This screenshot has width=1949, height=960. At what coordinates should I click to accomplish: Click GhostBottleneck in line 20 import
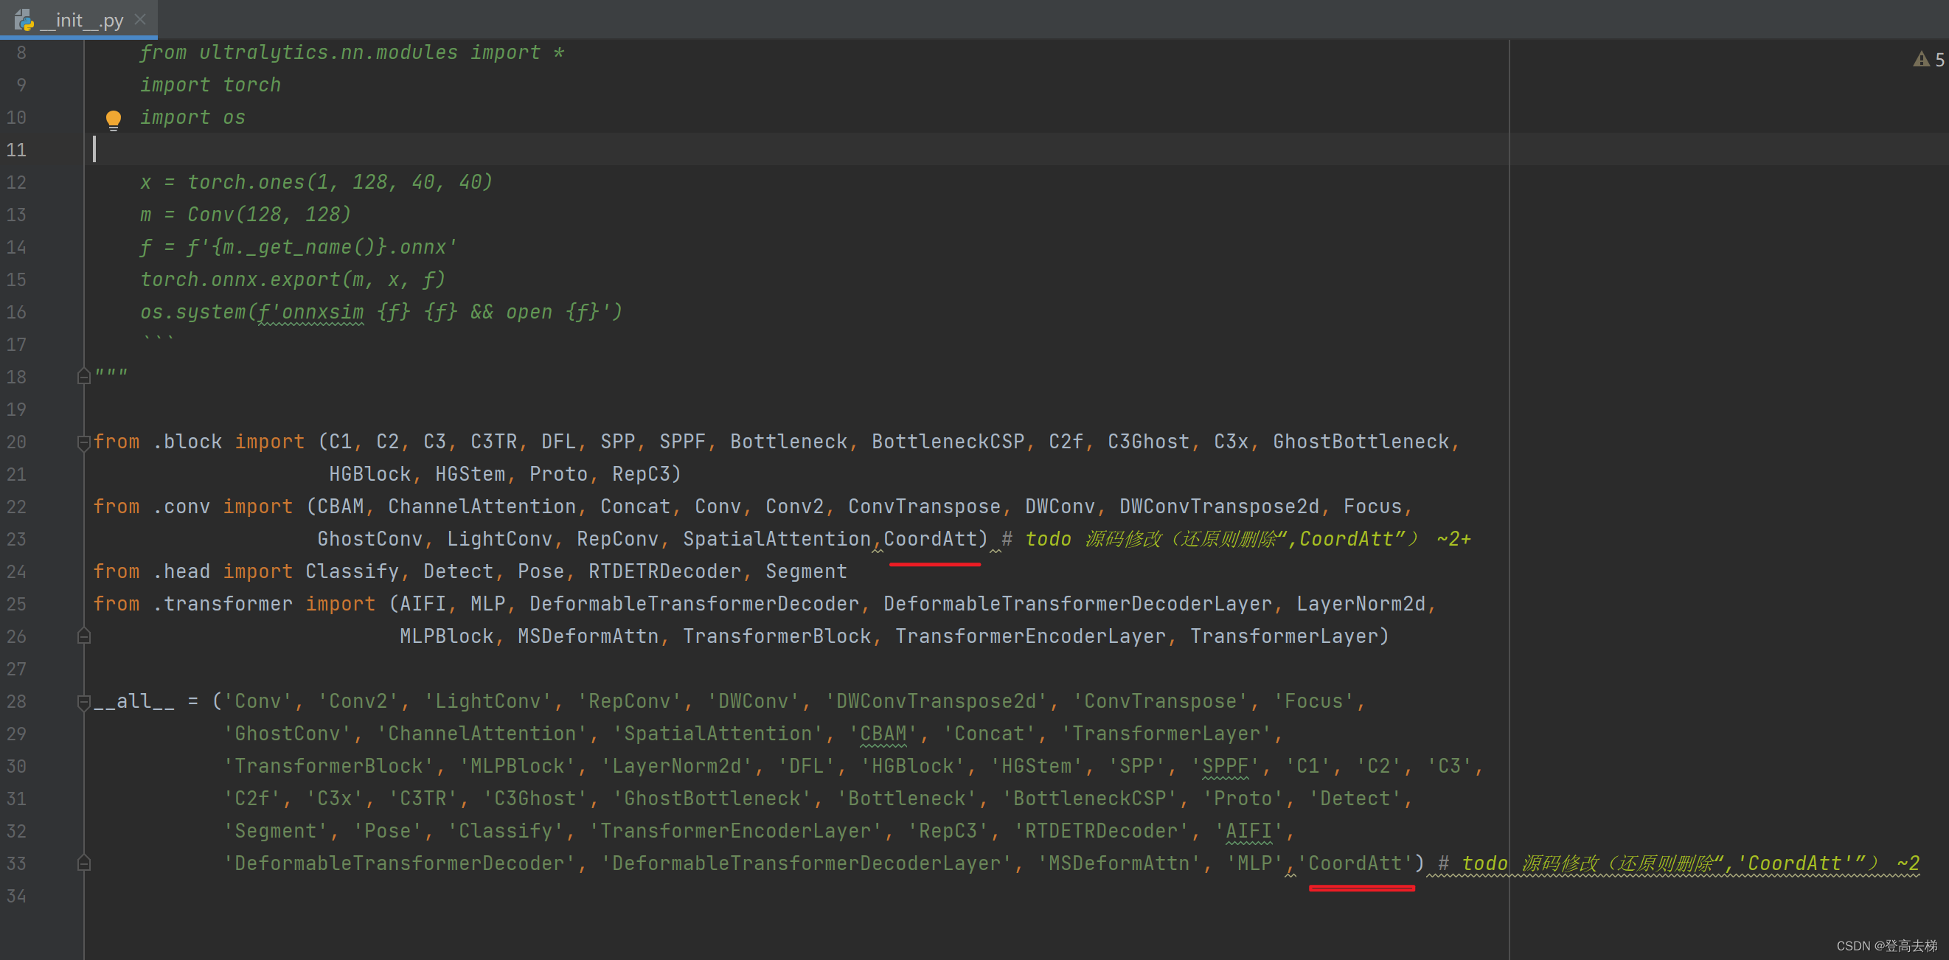tap(1361, 442)
